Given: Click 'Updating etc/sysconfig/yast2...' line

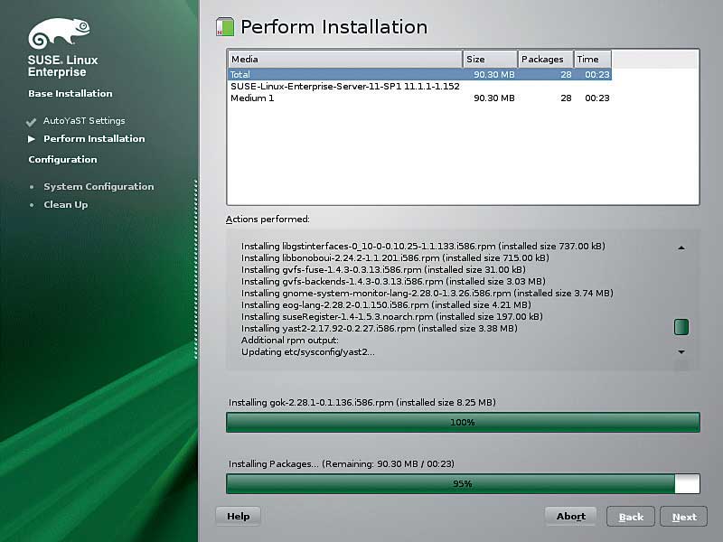Looking at the screenshot, I should pos(307,352).
